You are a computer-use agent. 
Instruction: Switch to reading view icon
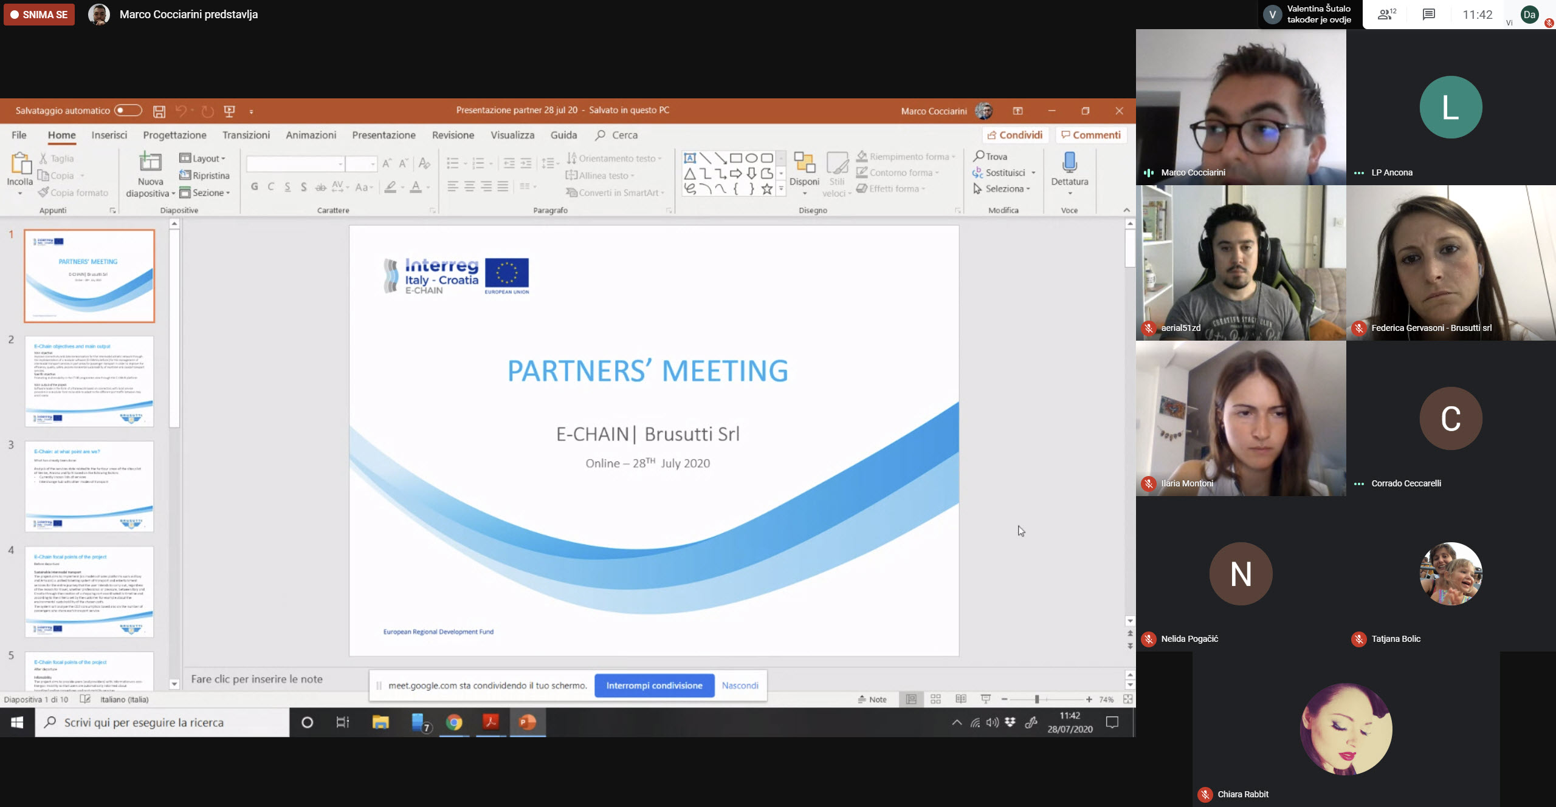point(961,700)
